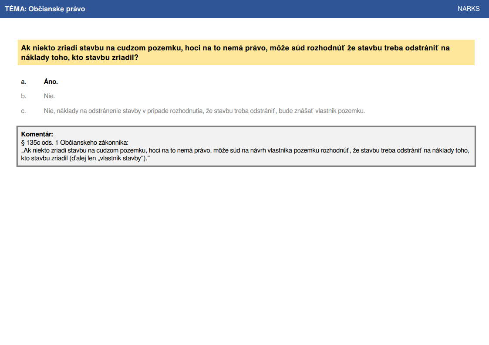
Task: Click the quoted statute text in commentary box
Action: [x=245, y=154]
